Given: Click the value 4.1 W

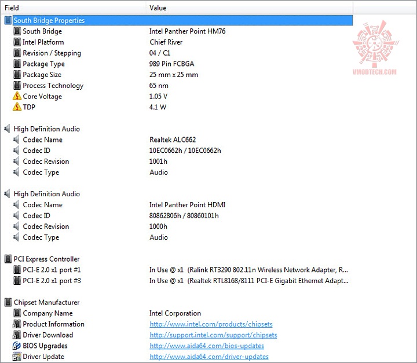Looking at the screenshot, I should pyautogui.click(x=158, y=107).
